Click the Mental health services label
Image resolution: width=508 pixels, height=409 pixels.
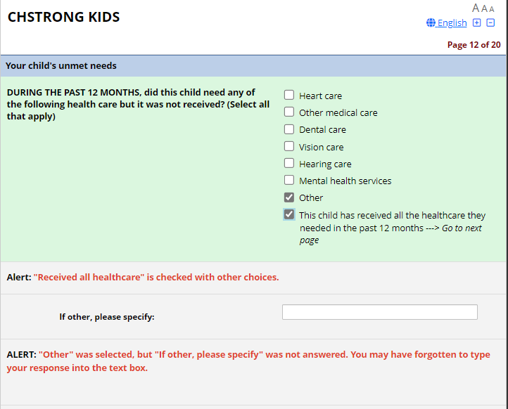[345, 181]
